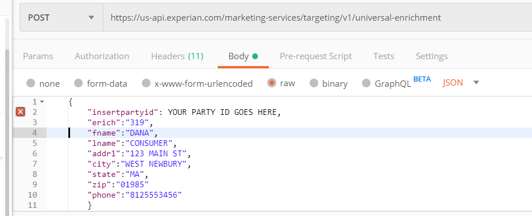This screenshot has height=216, width=532.
Task: Click the "fname" key on line 4
Action: click(x=104, y=133)
